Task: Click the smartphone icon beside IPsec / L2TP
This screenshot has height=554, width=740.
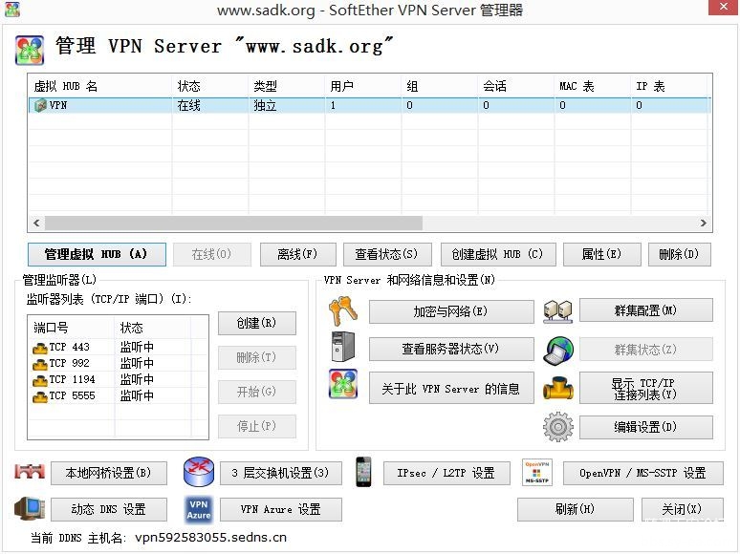Action: pos(363,472)
